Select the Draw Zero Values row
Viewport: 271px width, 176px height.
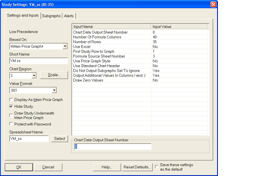[x=140, y=80]
